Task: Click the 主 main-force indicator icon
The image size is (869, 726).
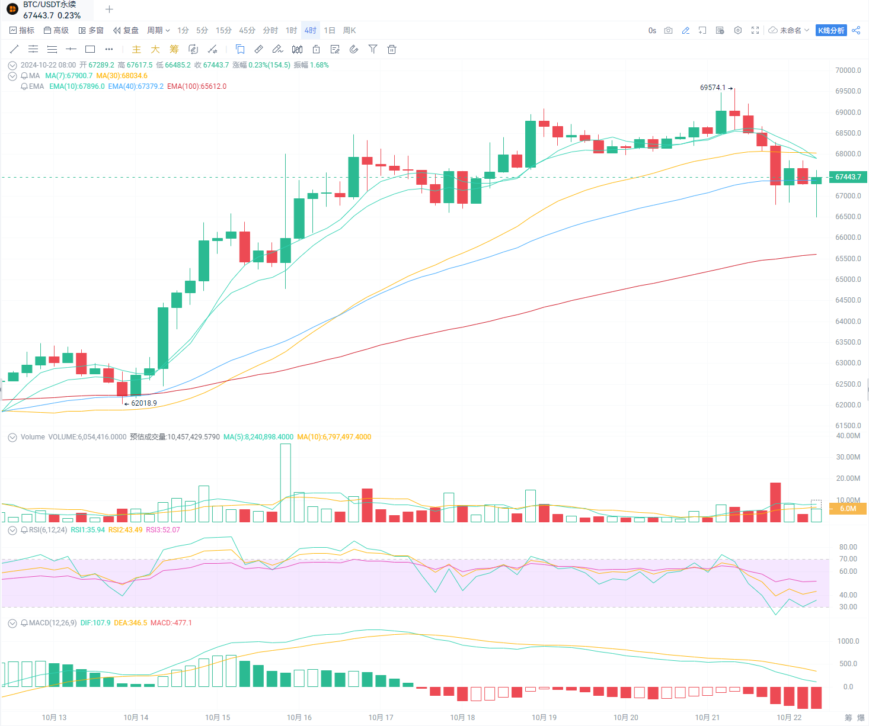Action: coord(136,49)
